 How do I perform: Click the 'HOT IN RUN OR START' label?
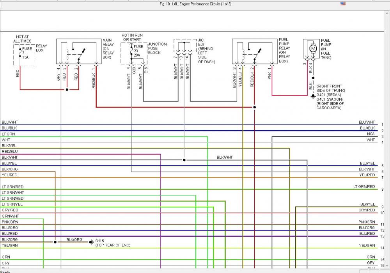point(133,37)
